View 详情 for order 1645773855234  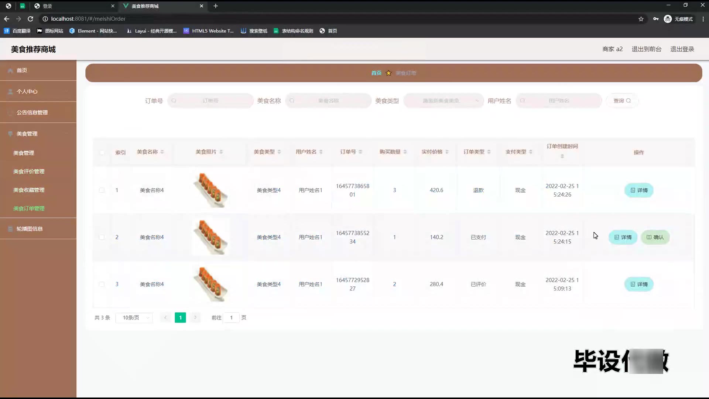tap(623, 237)
